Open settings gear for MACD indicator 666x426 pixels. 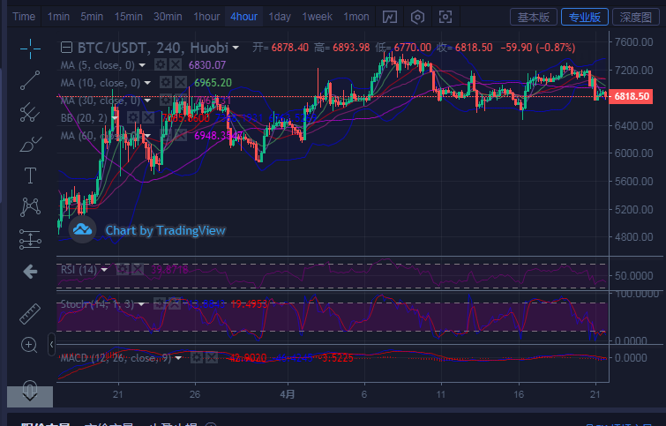[x=196, y=357]
